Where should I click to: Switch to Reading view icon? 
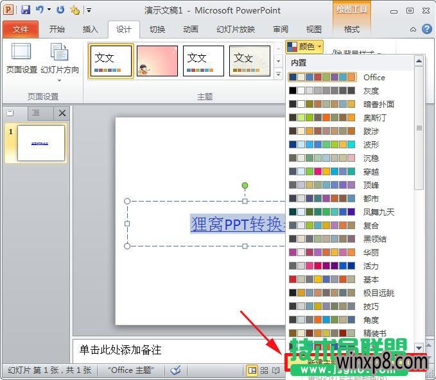[x=275, y=370]
